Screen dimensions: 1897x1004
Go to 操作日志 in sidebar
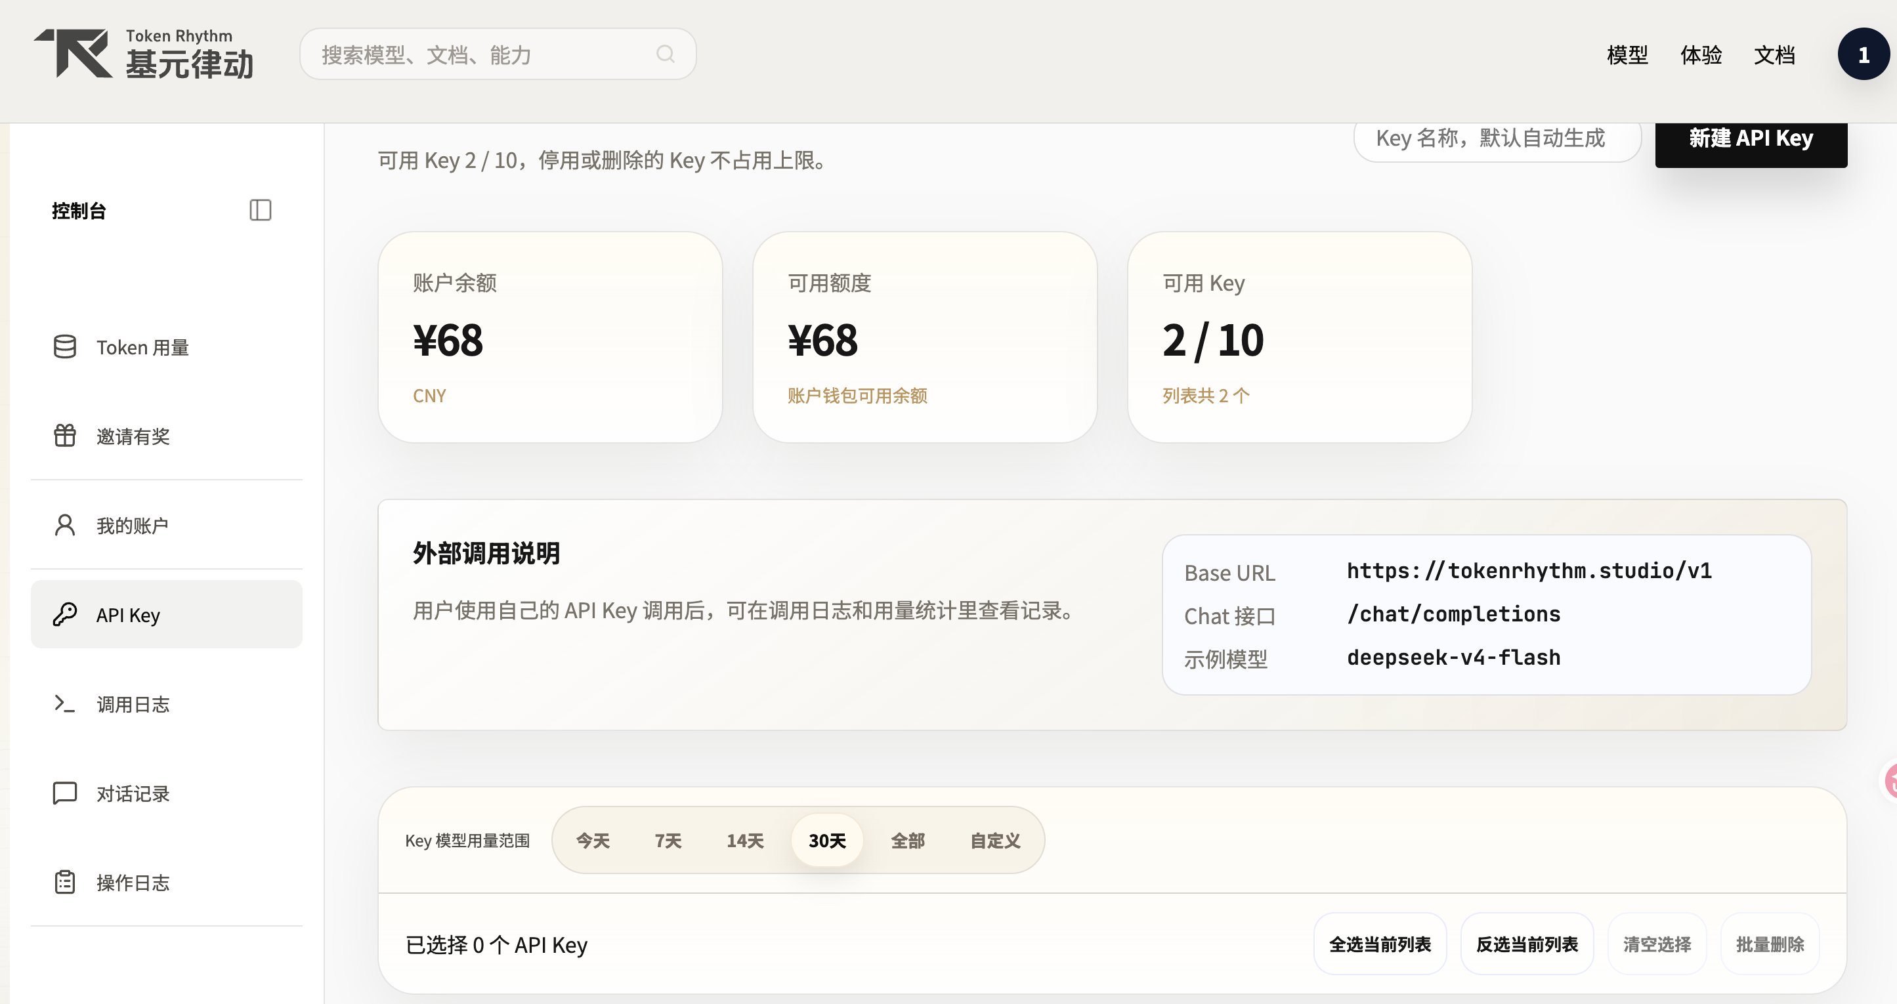click(x=167, y=883)
